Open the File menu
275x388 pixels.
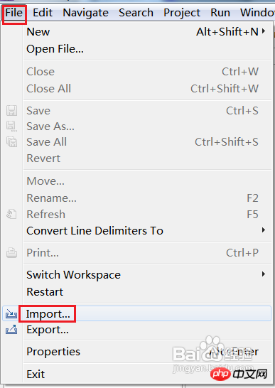point(14,13)
